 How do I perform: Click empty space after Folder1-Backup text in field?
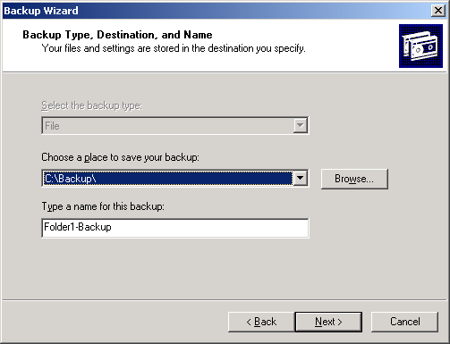tap(208, 228)
